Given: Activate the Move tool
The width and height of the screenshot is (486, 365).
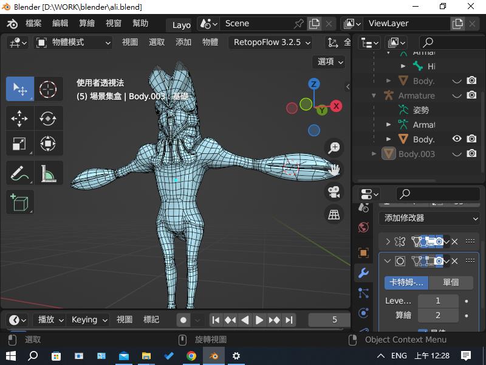Looking at the screenshot, I should tap(19, 119).
